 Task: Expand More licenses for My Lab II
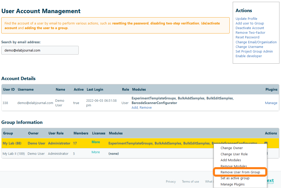95,152
